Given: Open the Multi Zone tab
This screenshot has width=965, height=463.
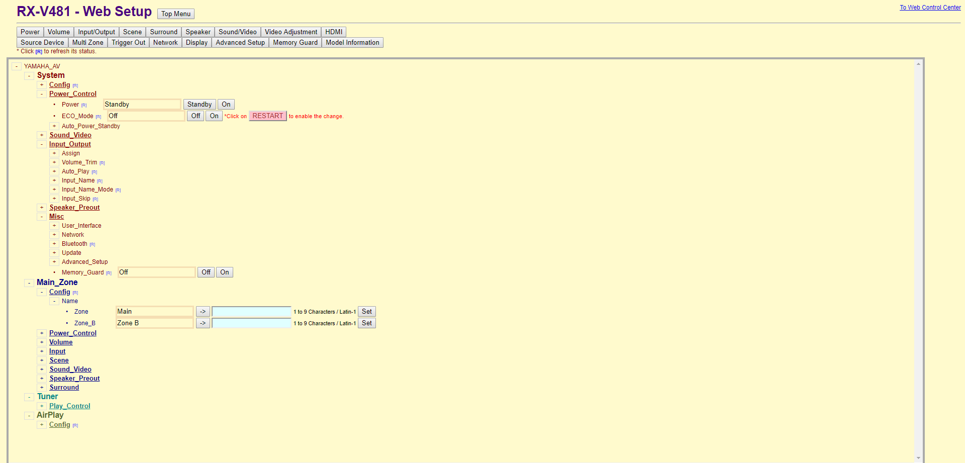Looking at the screenshot, I should pyautogui.click(x=88, y=43).
